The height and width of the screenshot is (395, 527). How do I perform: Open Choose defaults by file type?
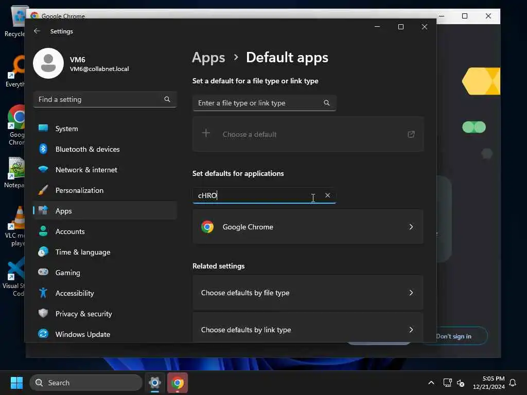pos(308,293)
